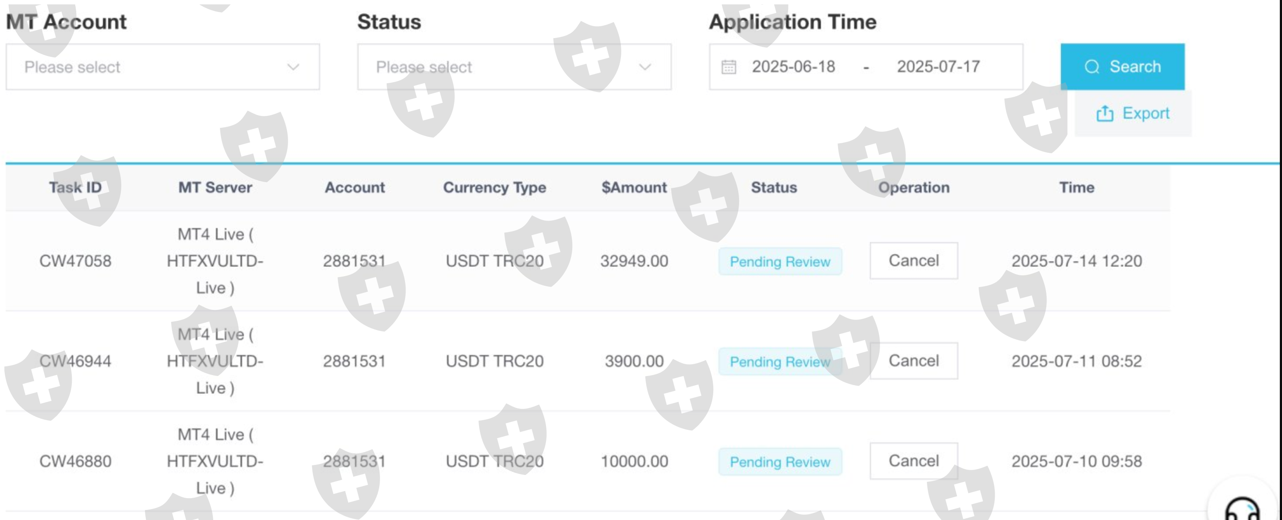Click the Task ID column header

75,188
